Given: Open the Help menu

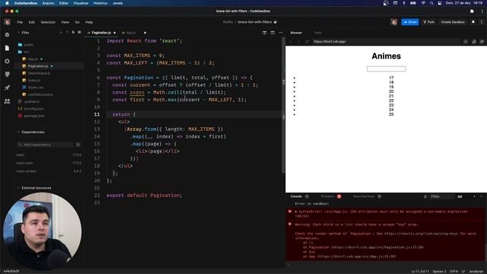Looking at the screenshot, I should point(89,22).
